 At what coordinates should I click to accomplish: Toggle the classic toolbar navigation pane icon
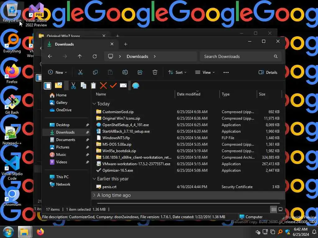click(x=48, y=86)
